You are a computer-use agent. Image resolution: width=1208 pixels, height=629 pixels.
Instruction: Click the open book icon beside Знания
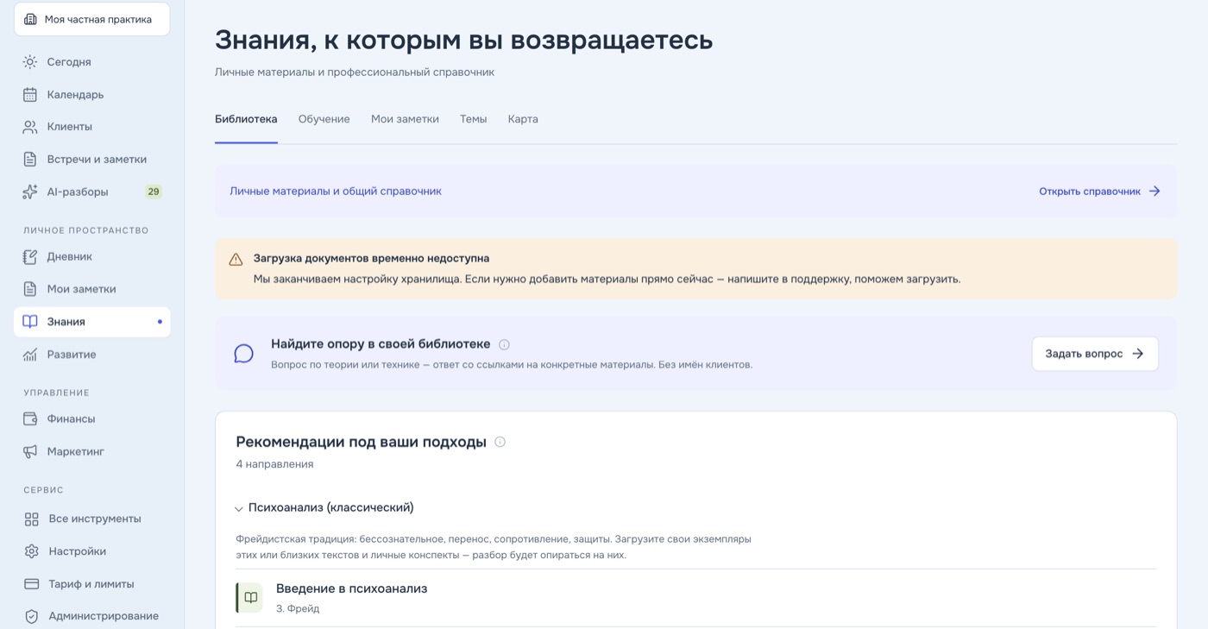click(x=30, y=322)
